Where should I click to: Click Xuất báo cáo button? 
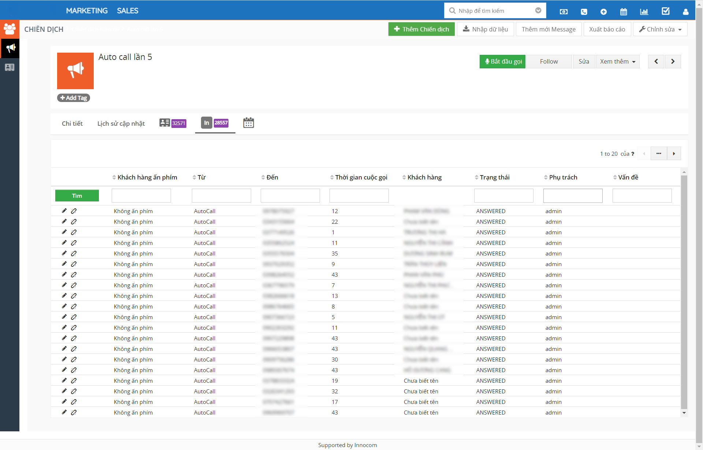(x=607, y=29)
